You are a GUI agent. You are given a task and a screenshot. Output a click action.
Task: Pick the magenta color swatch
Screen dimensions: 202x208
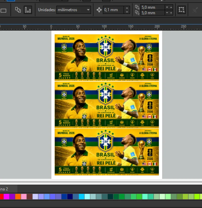click(x=6, y=197)
